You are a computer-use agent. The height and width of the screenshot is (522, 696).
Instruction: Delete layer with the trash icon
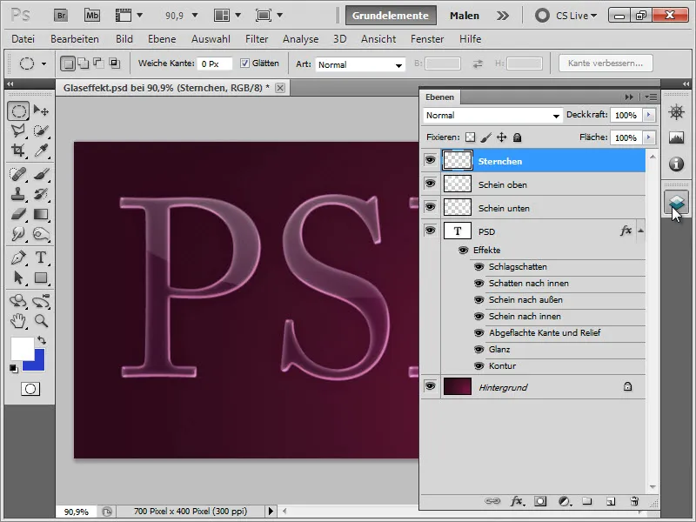[634, 501]
